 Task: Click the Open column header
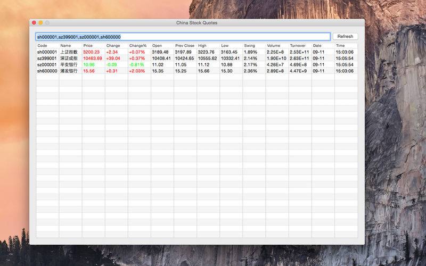click(162, 46)
